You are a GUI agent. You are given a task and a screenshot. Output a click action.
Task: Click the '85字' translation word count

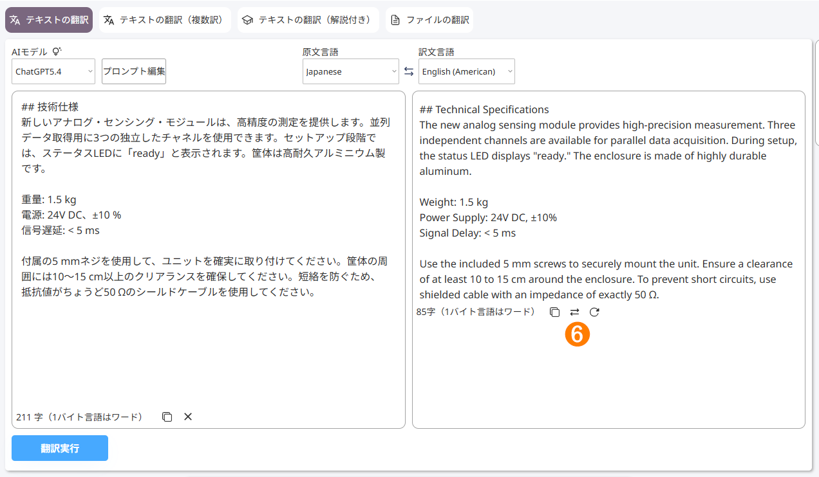coord(424,312)
